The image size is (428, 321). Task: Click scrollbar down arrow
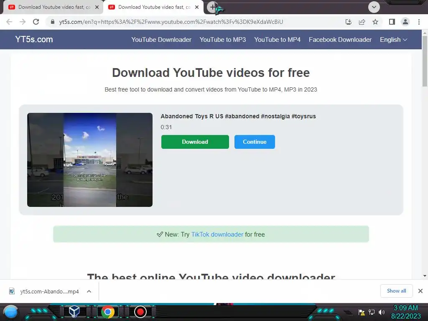click(x=425, y=276)
